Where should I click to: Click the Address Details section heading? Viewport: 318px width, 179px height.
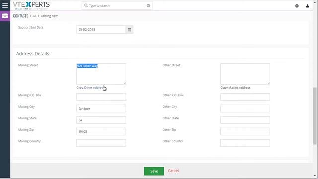pyautogui.click(x=33, y=54)
